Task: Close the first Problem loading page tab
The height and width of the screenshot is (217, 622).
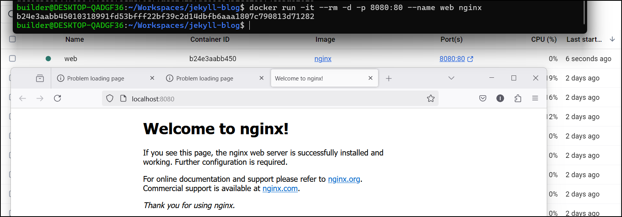Action: (x=152, y=78)
